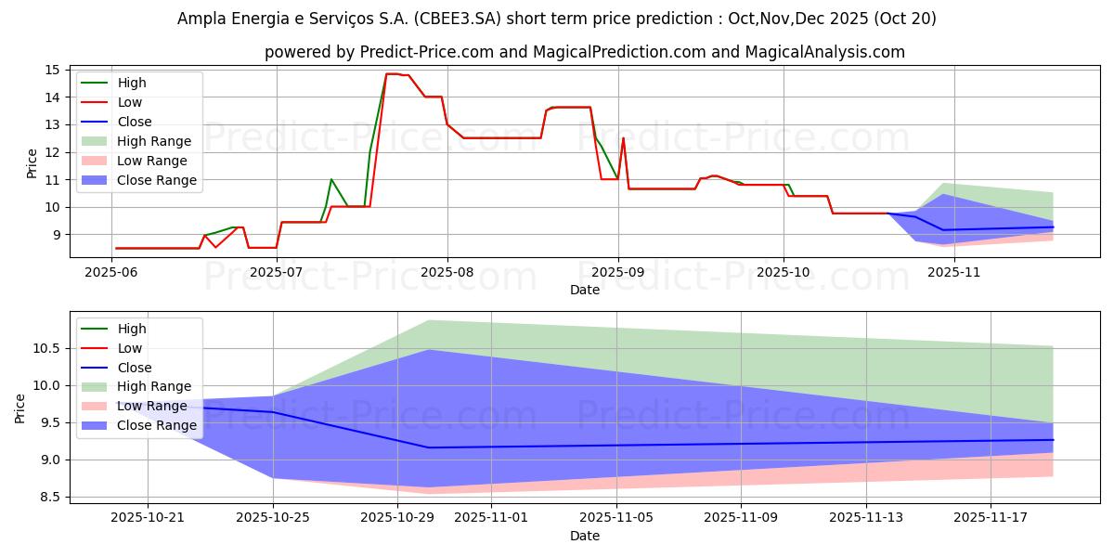Click the chart title mentioning Ampla Energia
Viewport: 1114px width, 557px height.
point(557,19)
